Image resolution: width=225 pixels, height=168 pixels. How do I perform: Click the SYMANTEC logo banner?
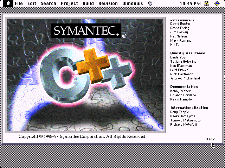86,30
